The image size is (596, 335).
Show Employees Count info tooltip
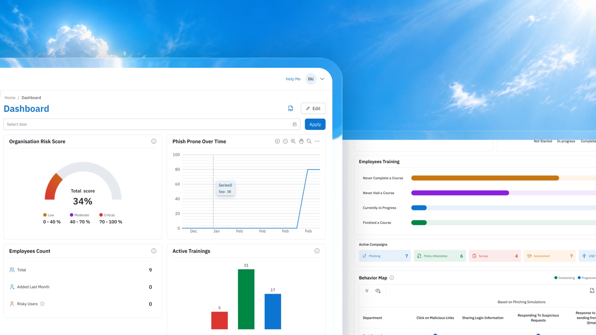click(154, 251)
